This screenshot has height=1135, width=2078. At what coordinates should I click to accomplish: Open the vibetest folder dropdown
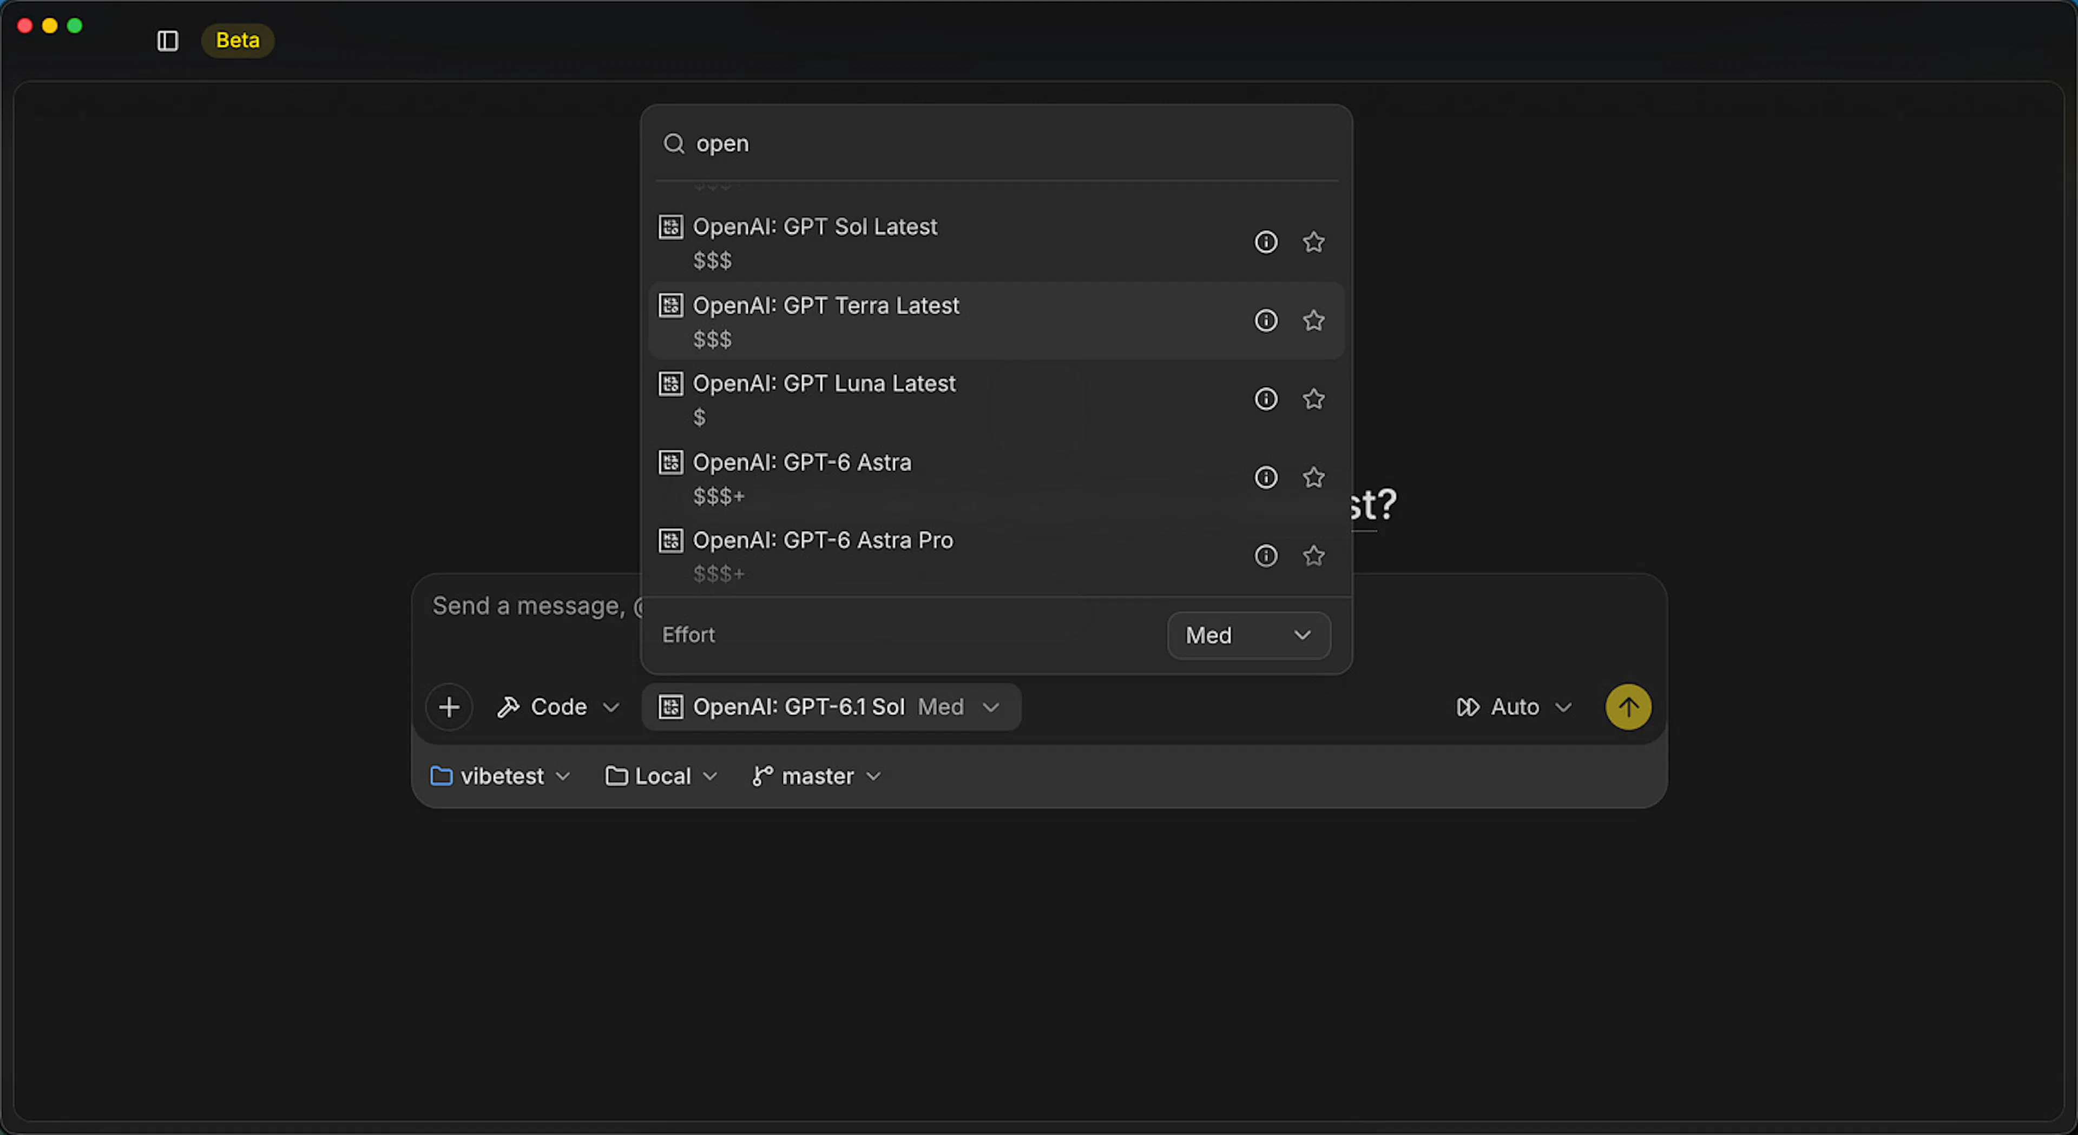click(x=500, y=775)
